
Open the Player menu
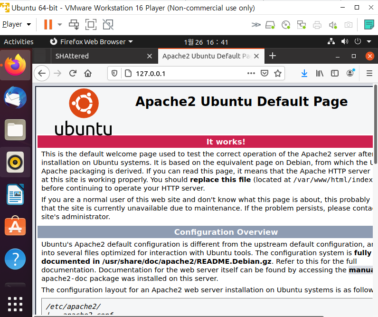click(17, 24)
